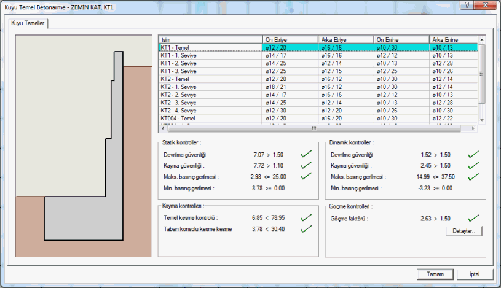Click the horizontal scroll left arrow
This screenshot has width=501, height=288.
point(163,128)
